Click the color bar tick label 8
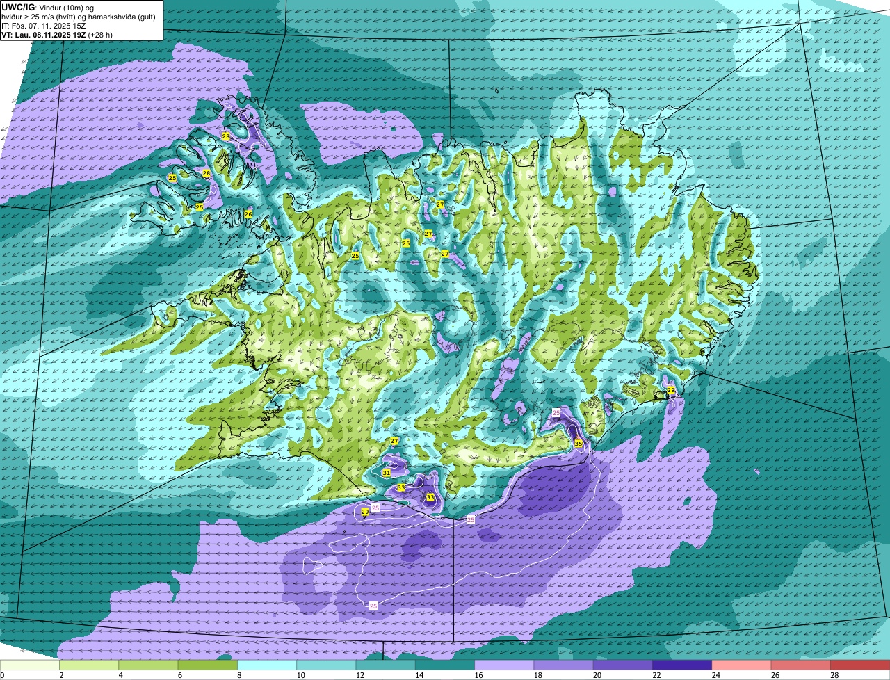Viewport: 890px width, 680px height. pos(238,675)
